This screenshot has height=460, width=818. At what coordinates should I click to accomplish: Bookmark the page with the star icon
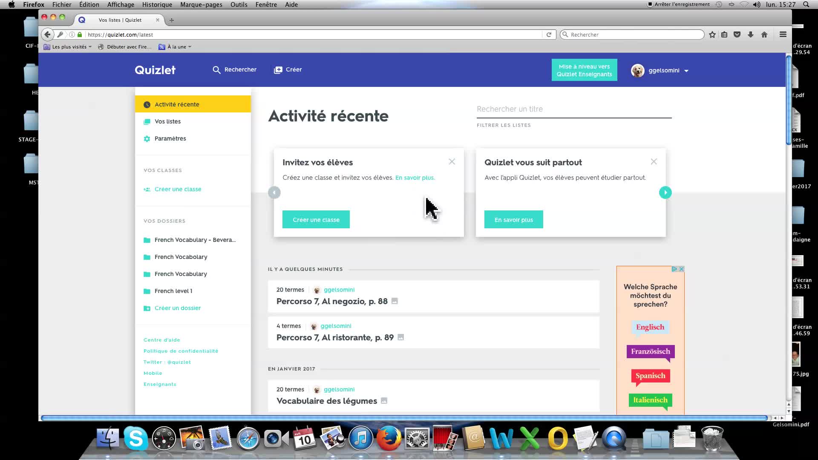pos(712,34)
